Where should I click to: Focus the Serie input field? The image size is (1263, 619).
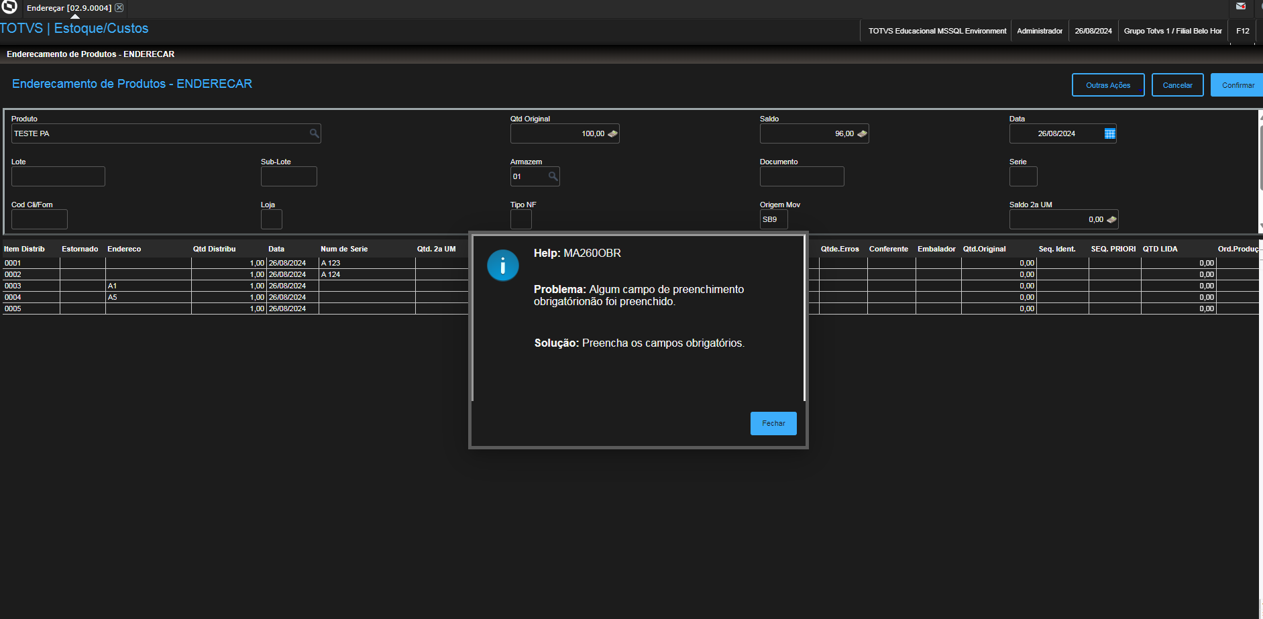point(1024,176)
